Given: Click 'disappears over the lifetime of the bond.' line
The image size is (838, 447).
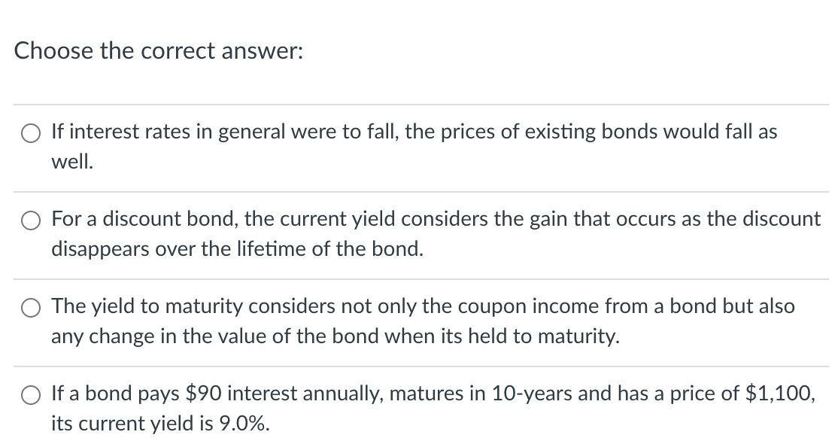Looking at the screenshot, I should point(237,248).
